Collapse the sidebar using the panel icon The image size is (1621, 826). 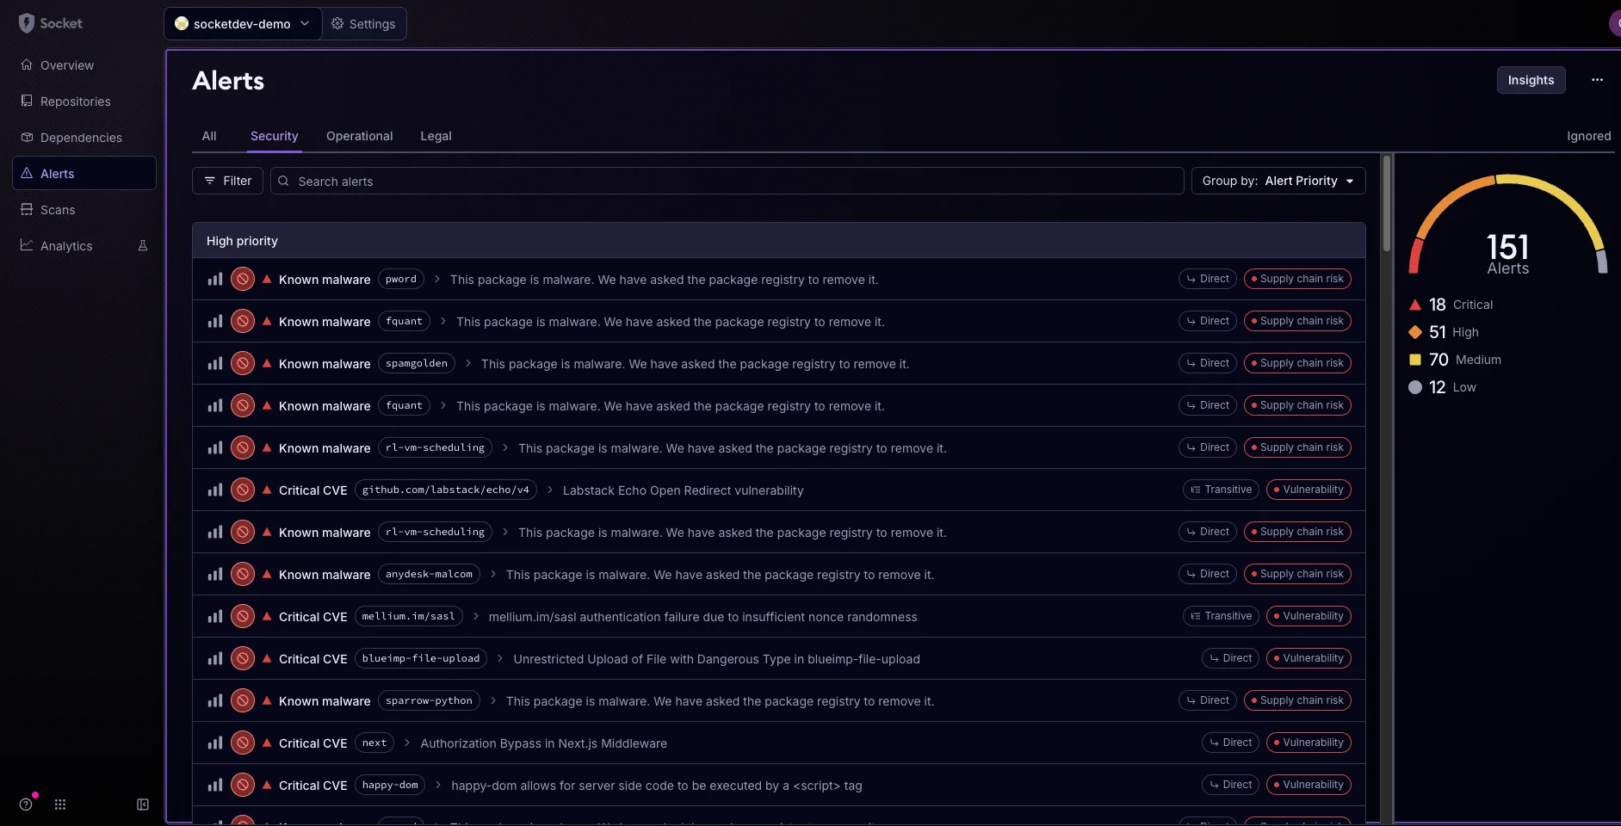tap(142, 804)
